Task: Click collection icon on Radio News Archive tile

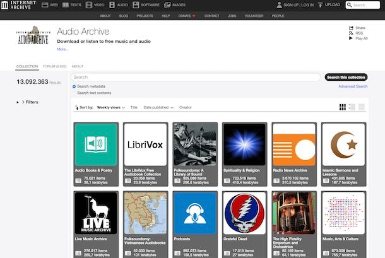Action: (x=276, y=180)
